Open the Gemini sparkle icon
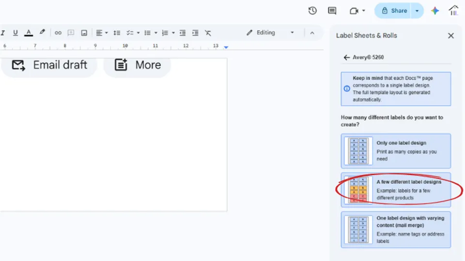Image resolution: width=465 pixels, height=261 pixels. coord(435,11)
